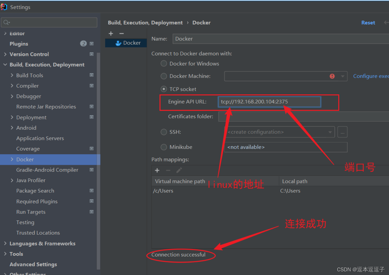The image size is (389, 275).
Task: Click project-level icon beside Plugins
Action: point(92,44)
